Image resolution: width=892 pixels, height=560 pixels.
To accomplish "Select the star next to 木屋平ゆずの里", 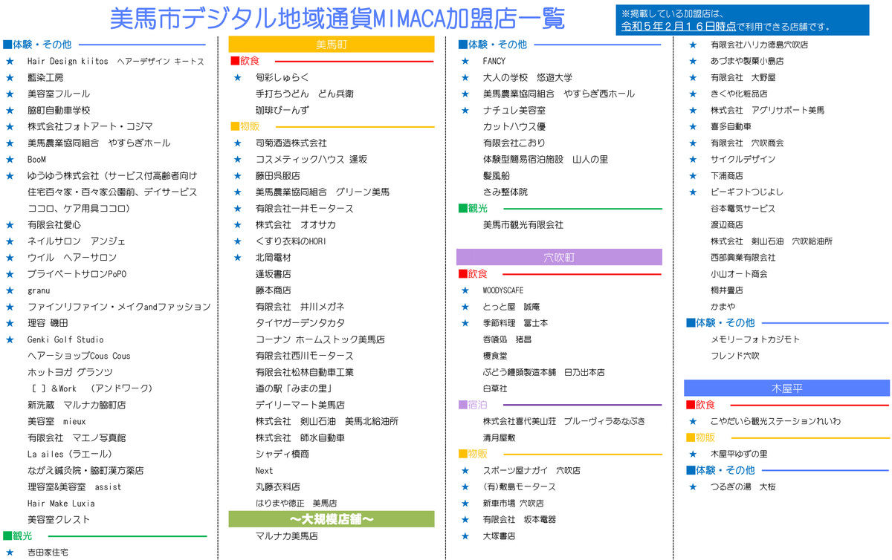I will pos(693,454).
